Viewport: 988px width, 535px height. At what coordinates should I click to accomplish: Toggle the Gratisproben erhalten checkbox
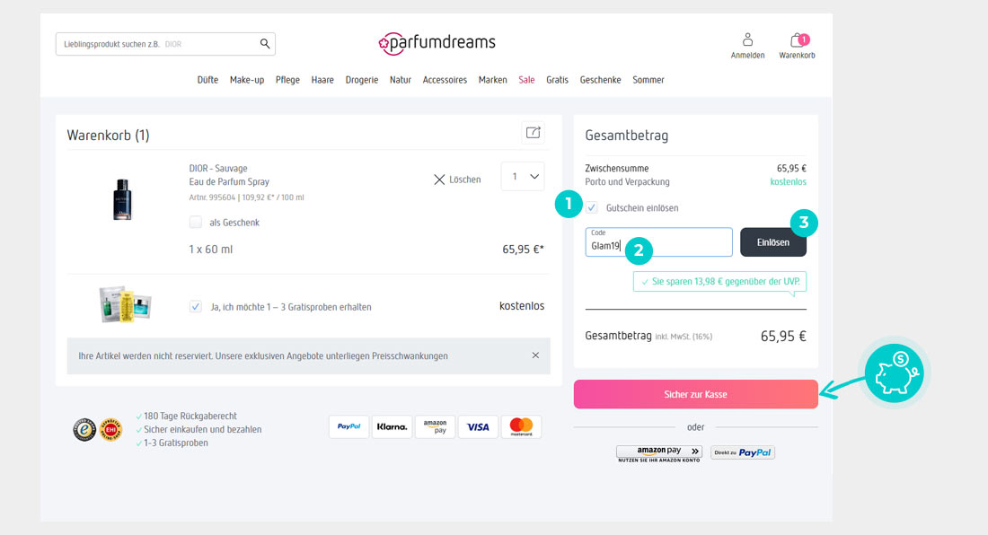click(x=196, y=306)
